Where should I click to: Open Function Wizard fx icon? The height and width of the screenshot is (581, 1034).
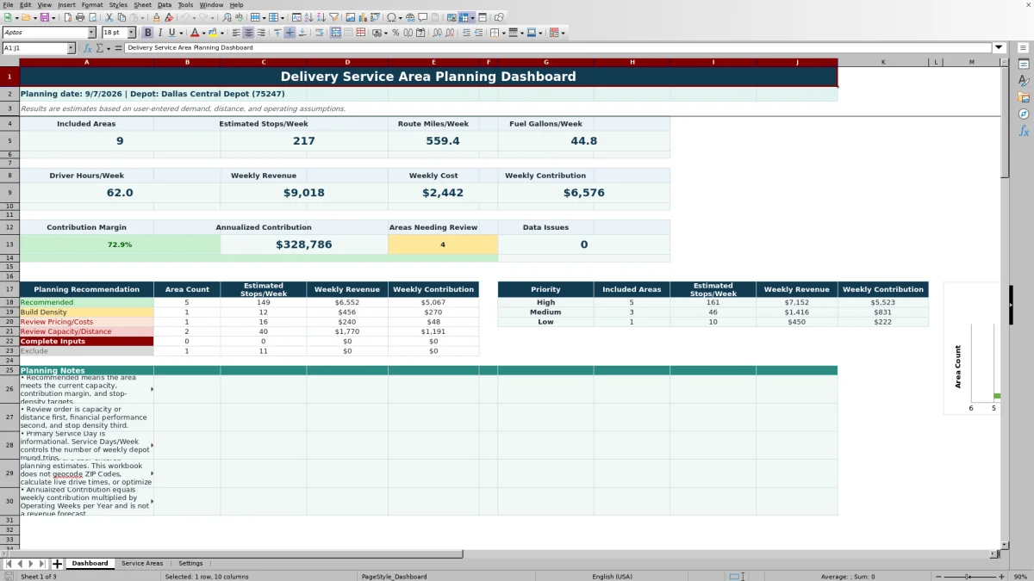coord(88,48)
